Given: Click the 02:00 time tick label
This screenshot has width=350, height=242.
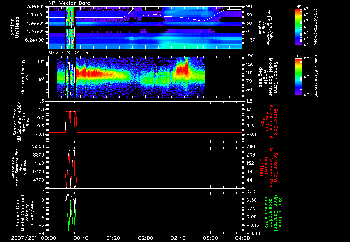Looking at the screenshot, I should [x=146, y=238].
